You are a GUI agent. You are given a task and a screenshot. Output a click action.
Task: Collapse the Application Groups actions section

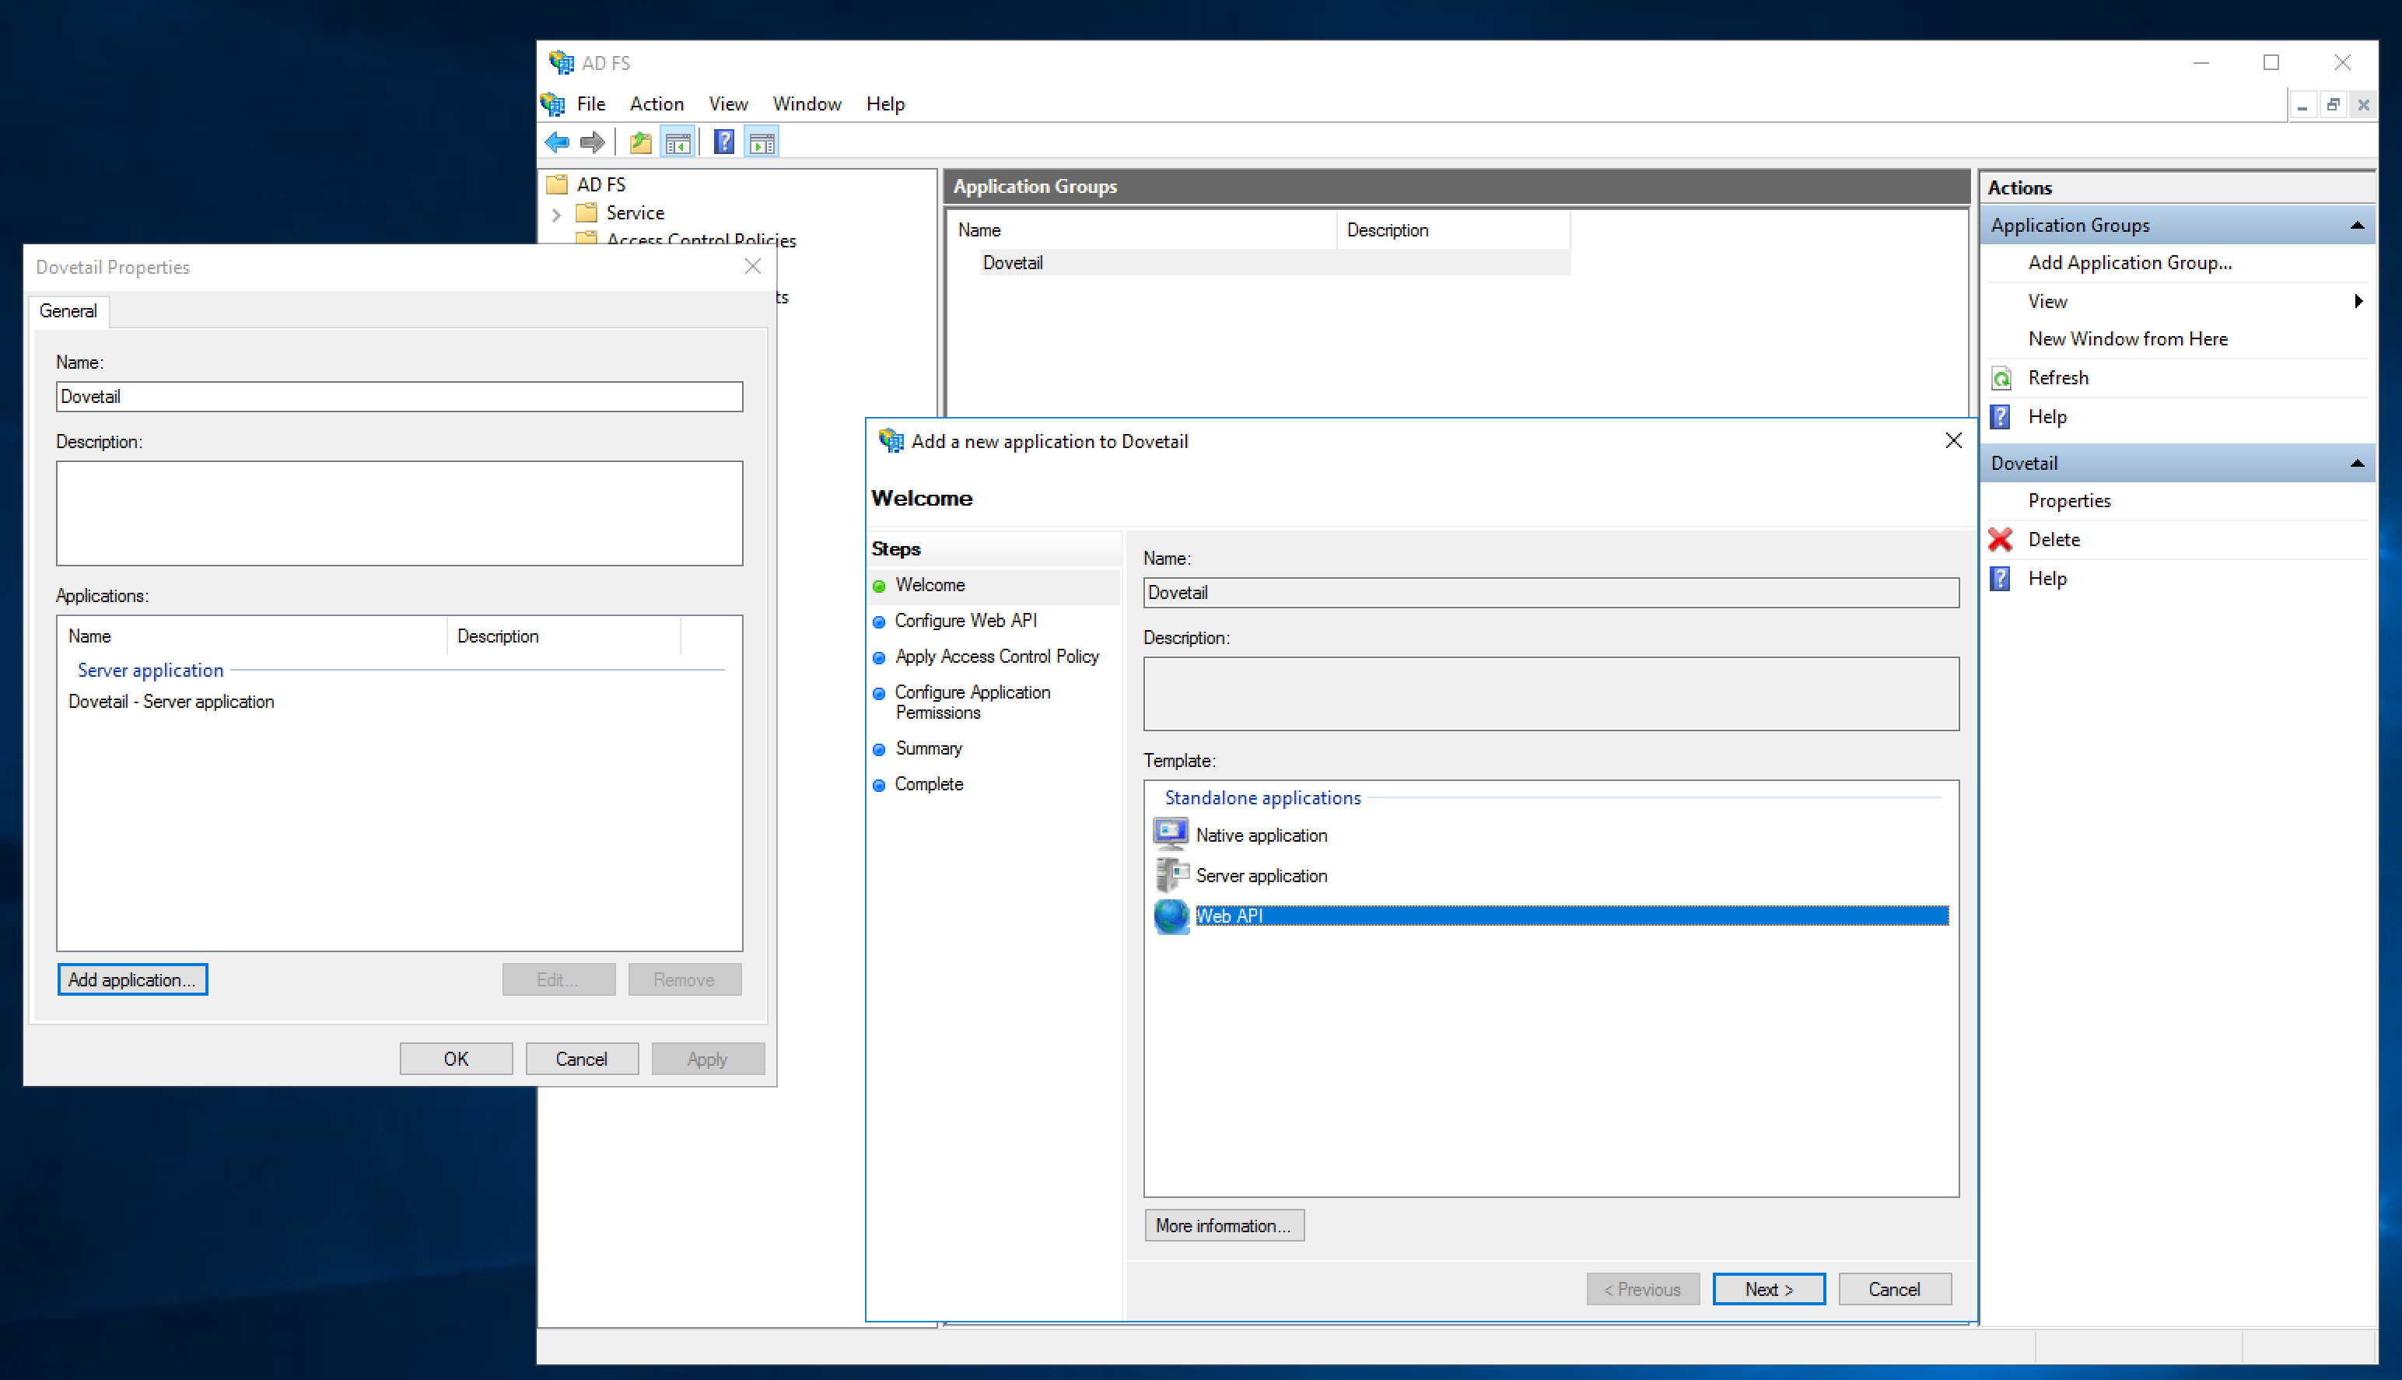click(x=2357, y=226)
